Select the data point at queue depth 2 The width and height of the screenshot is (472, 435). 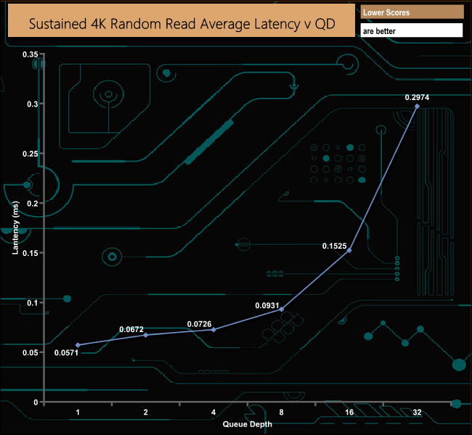(x=146, y=335)
